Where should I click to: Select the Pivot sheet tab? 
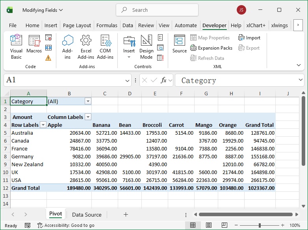56,214
